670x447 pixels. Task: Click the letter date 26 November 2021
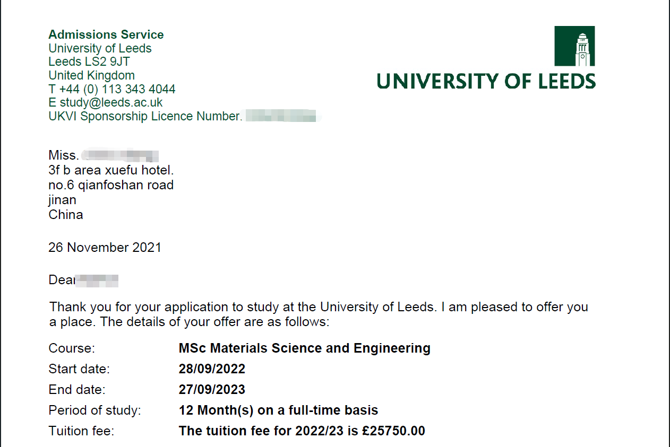(105, 248)
